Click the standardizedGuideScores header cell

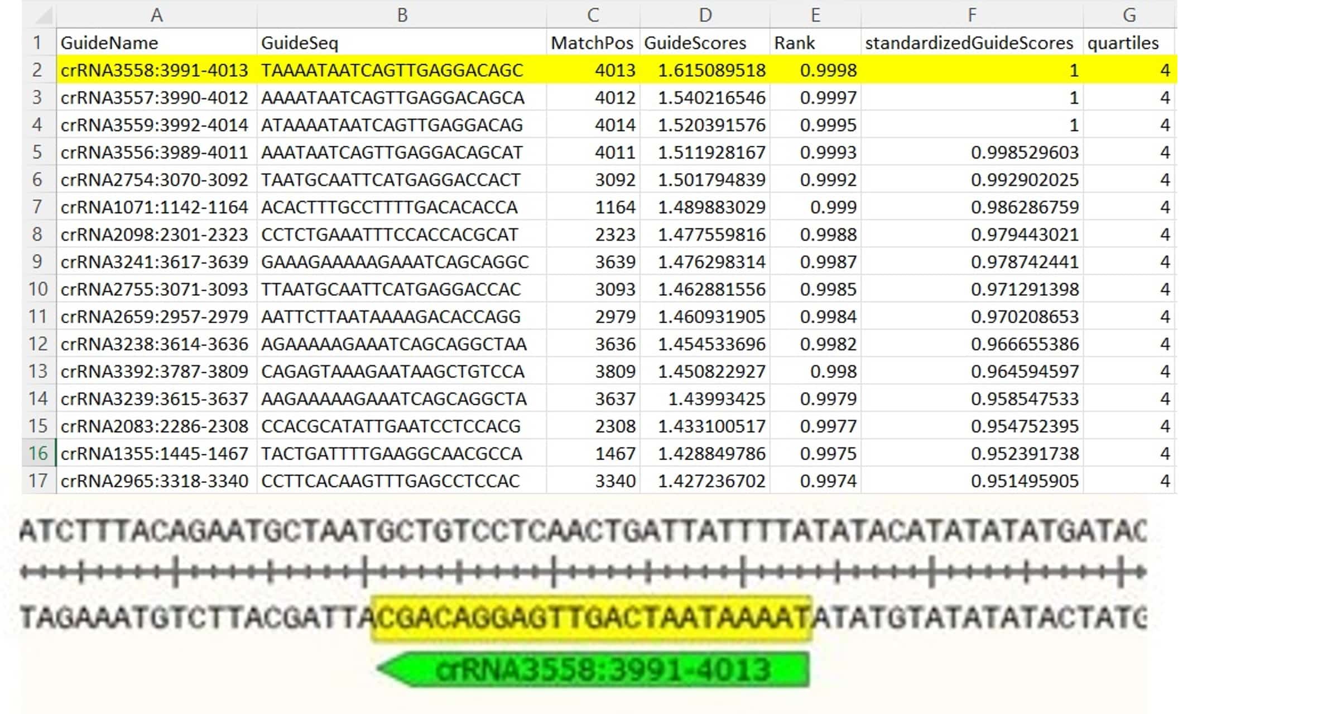pos(972,42)
